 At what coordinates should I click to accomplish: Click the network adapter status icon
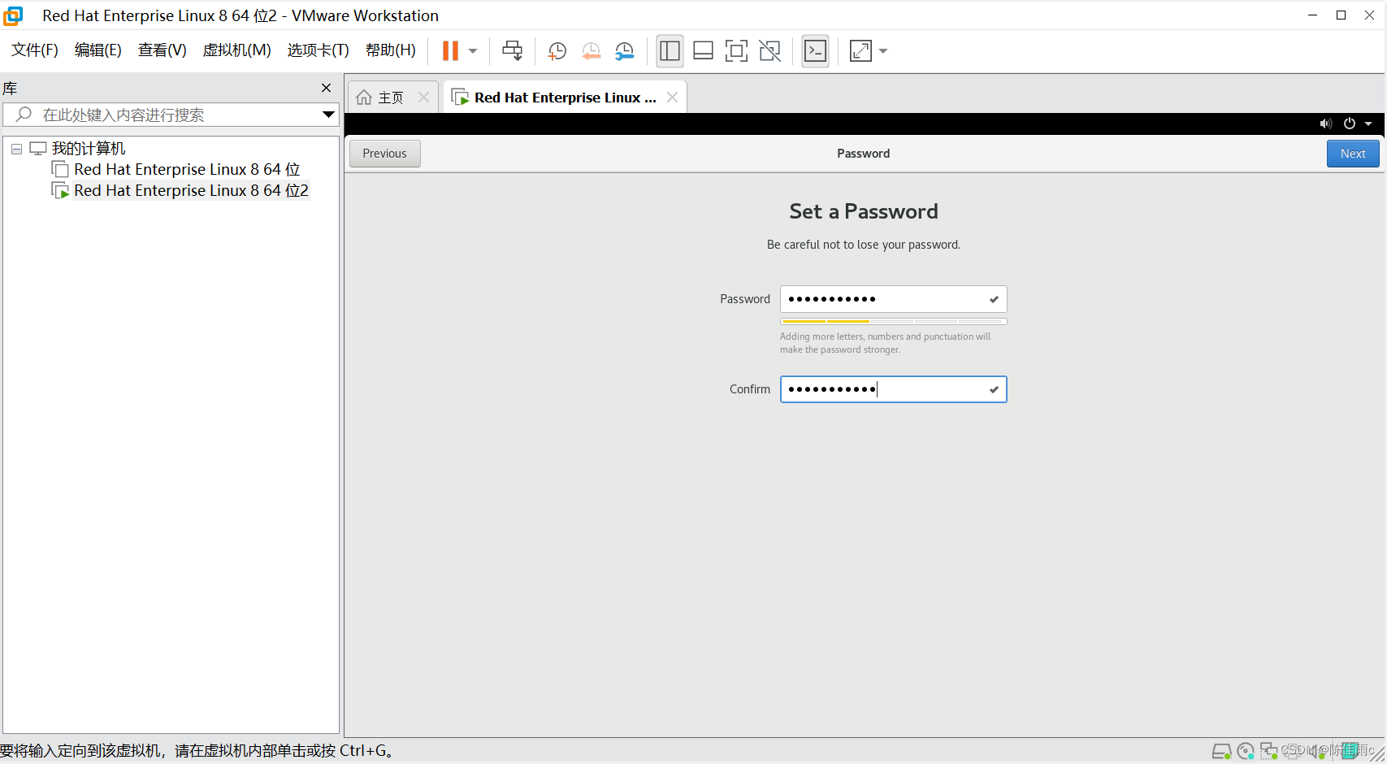pos(1269,751)
